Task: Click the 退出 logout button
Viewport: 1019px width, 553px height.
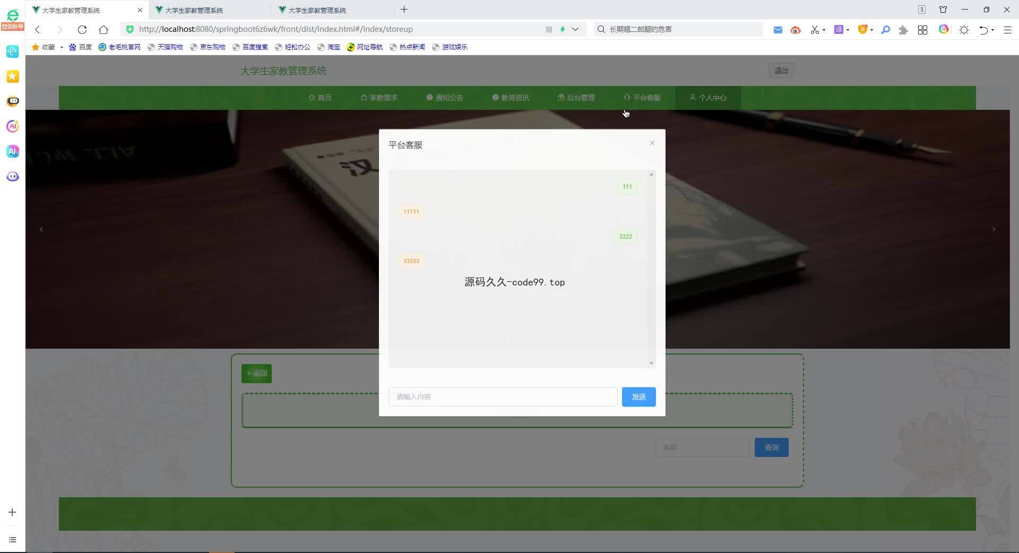Action: [781, 71]
